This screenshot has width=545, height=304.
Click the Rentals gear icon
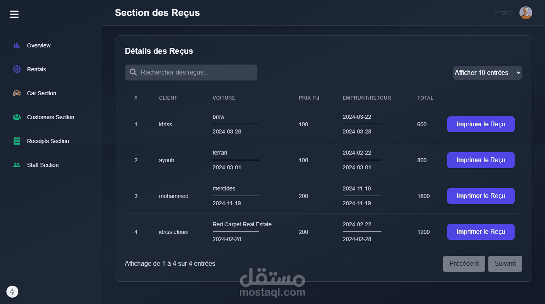pos(16,69)
